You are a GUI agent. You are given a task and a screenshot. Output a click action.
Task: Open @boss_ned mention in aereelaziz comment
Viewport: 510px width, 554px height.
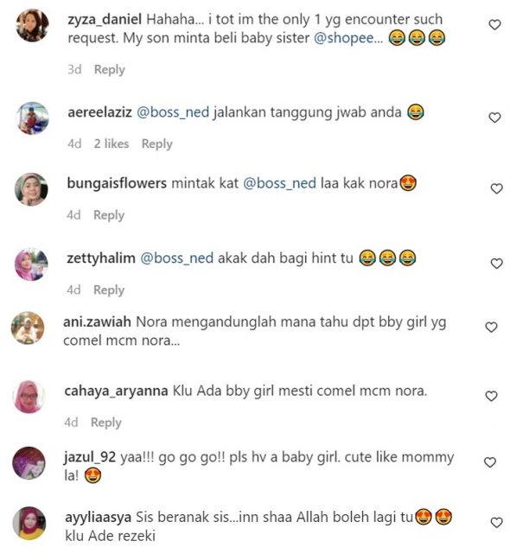(x=173, y=112)
